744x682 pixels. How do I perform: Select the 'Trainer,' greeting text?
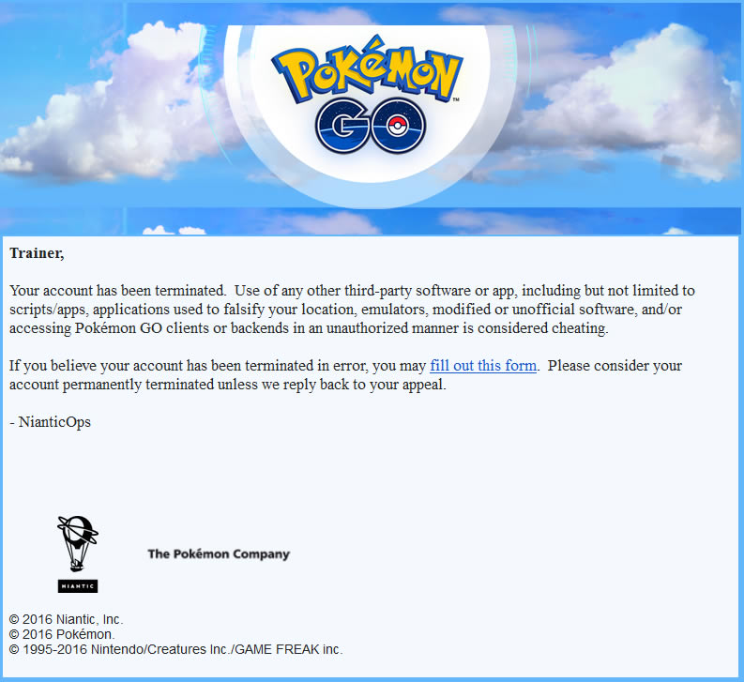37,253
